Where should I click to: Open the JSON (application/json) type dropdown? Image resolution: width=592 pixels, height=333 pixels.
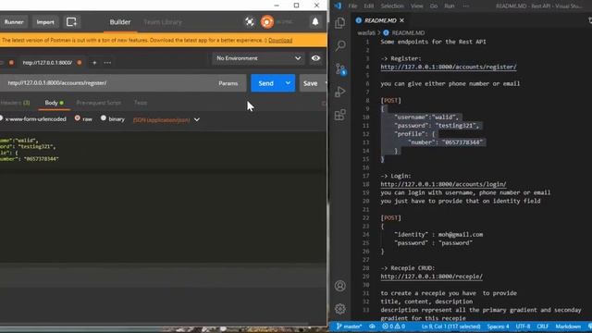click(x=166, y=120)
